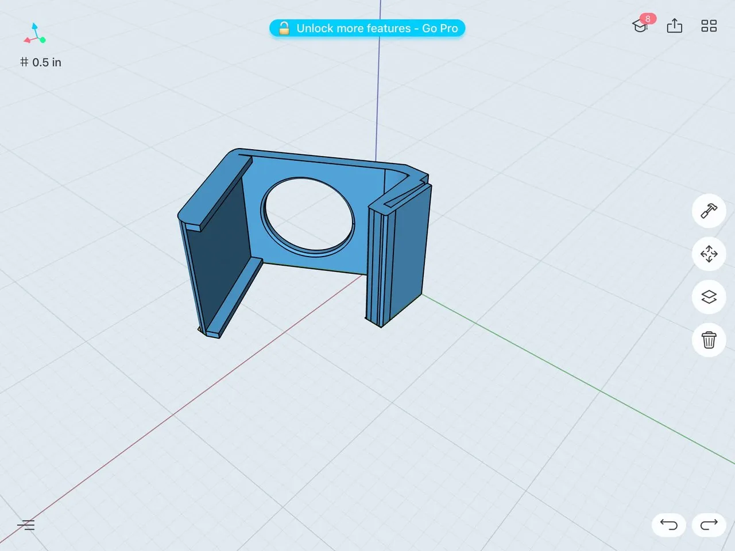Open the top-right workspace switcher menu
Screen dimensions: 735x551
pos(708,26)
